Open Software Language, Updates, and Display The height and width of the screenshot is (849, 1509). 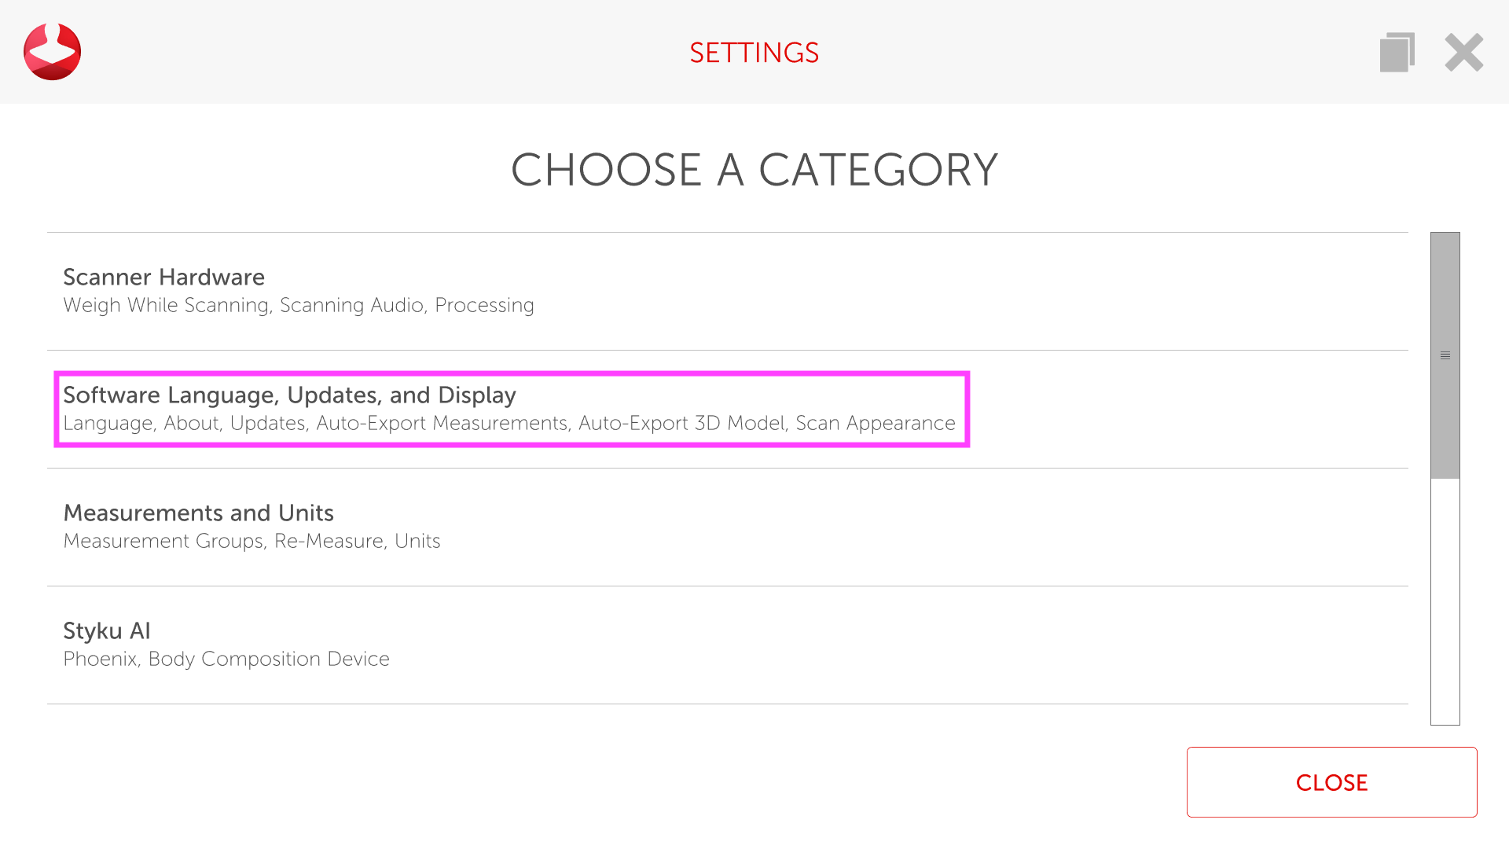tap(289, 395)
